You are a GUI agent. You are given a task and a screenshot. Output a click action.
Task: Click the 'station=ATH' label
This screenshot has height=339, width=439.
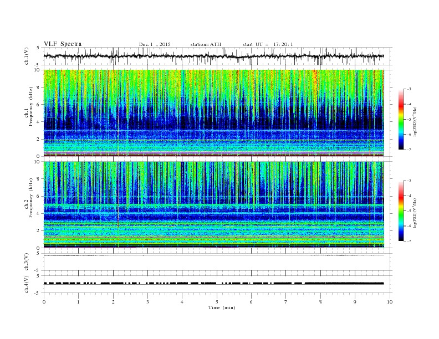(x=206, y=44)
